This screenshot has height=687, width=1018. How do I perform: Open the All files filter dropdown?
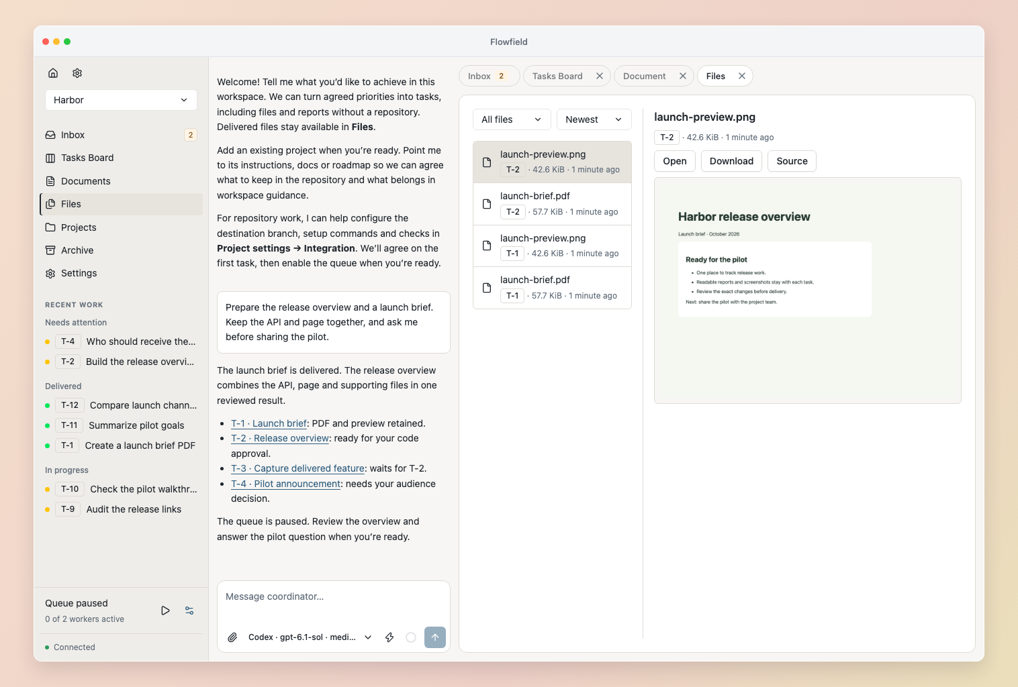coord(512,119)
